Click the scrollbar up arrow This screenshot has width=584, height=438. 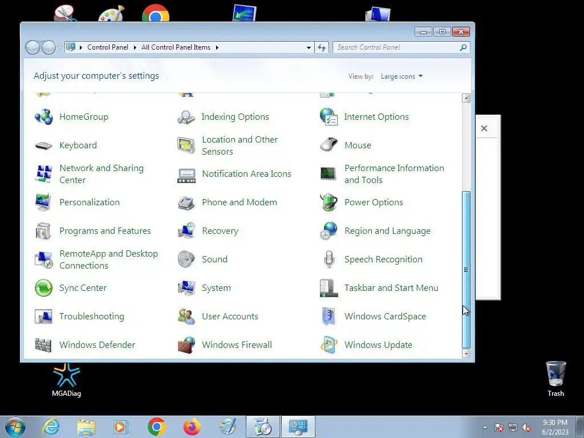coord(466,98)
